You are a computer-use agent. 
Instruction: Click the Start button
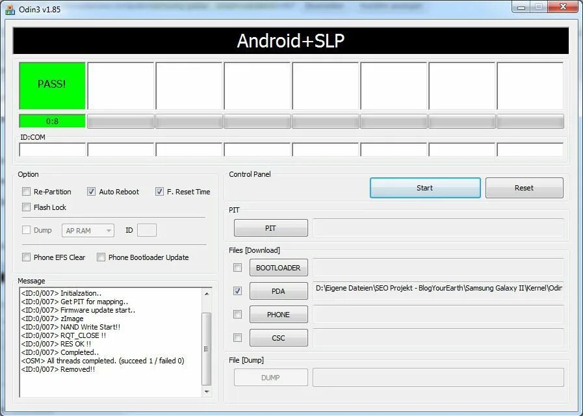coord(425,188)
